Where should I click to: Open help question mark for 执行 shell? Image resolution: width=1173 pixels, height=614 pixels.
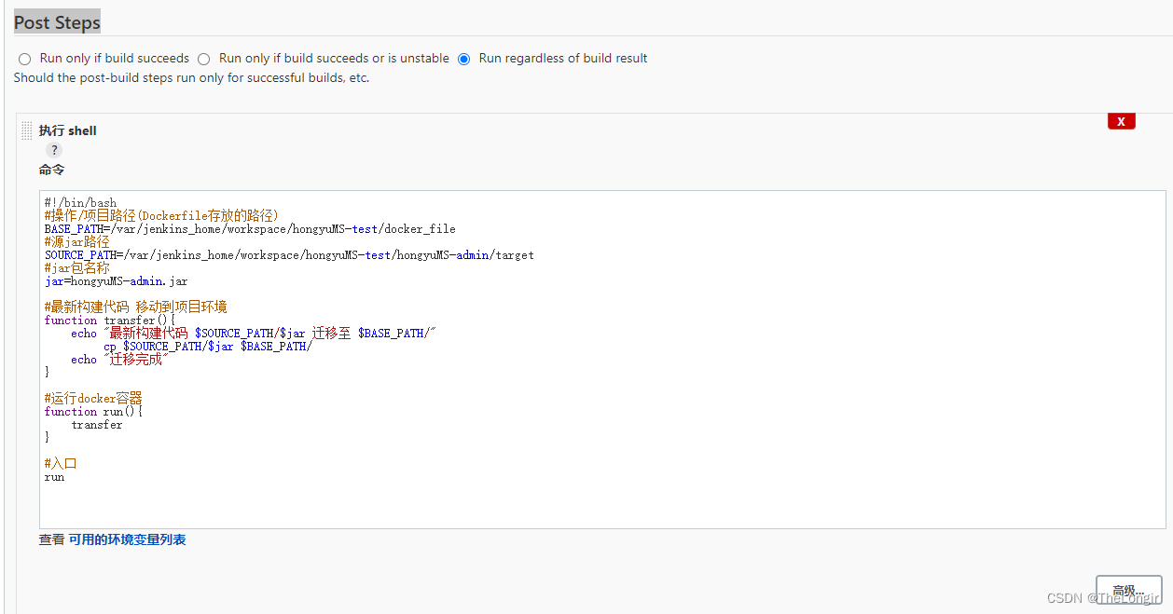[x=54, y=150]
